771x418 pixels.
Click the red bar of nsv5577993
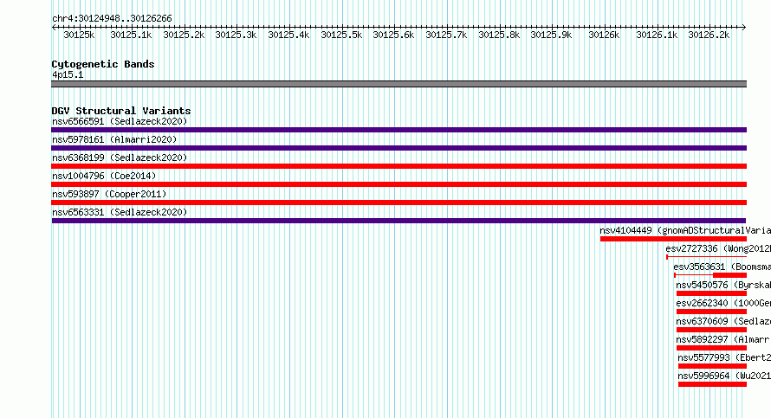pos(712,366)
